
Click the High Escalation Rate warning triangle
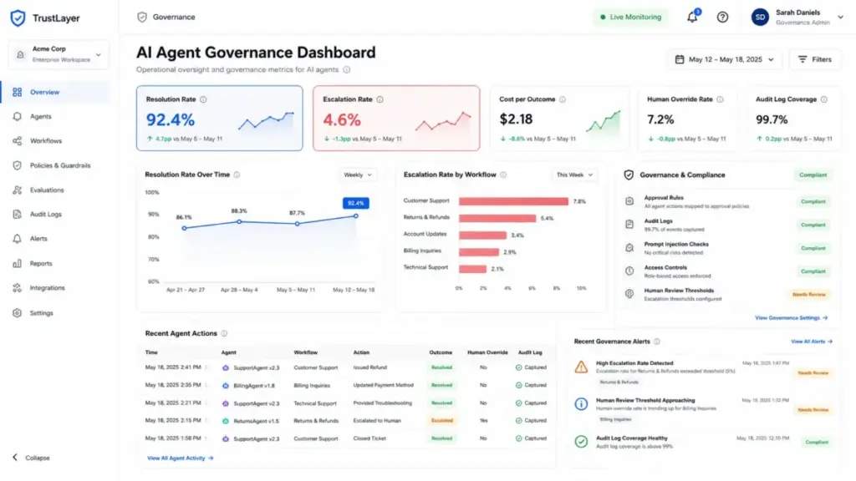pos(582,367)
